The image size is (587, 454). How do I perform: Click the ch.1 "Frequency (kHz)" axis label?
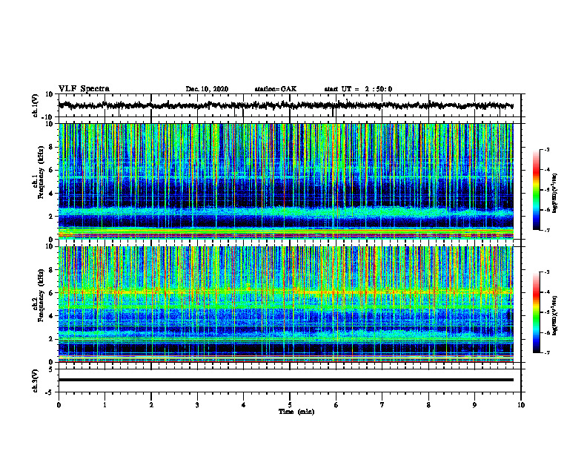pos(42,172)
